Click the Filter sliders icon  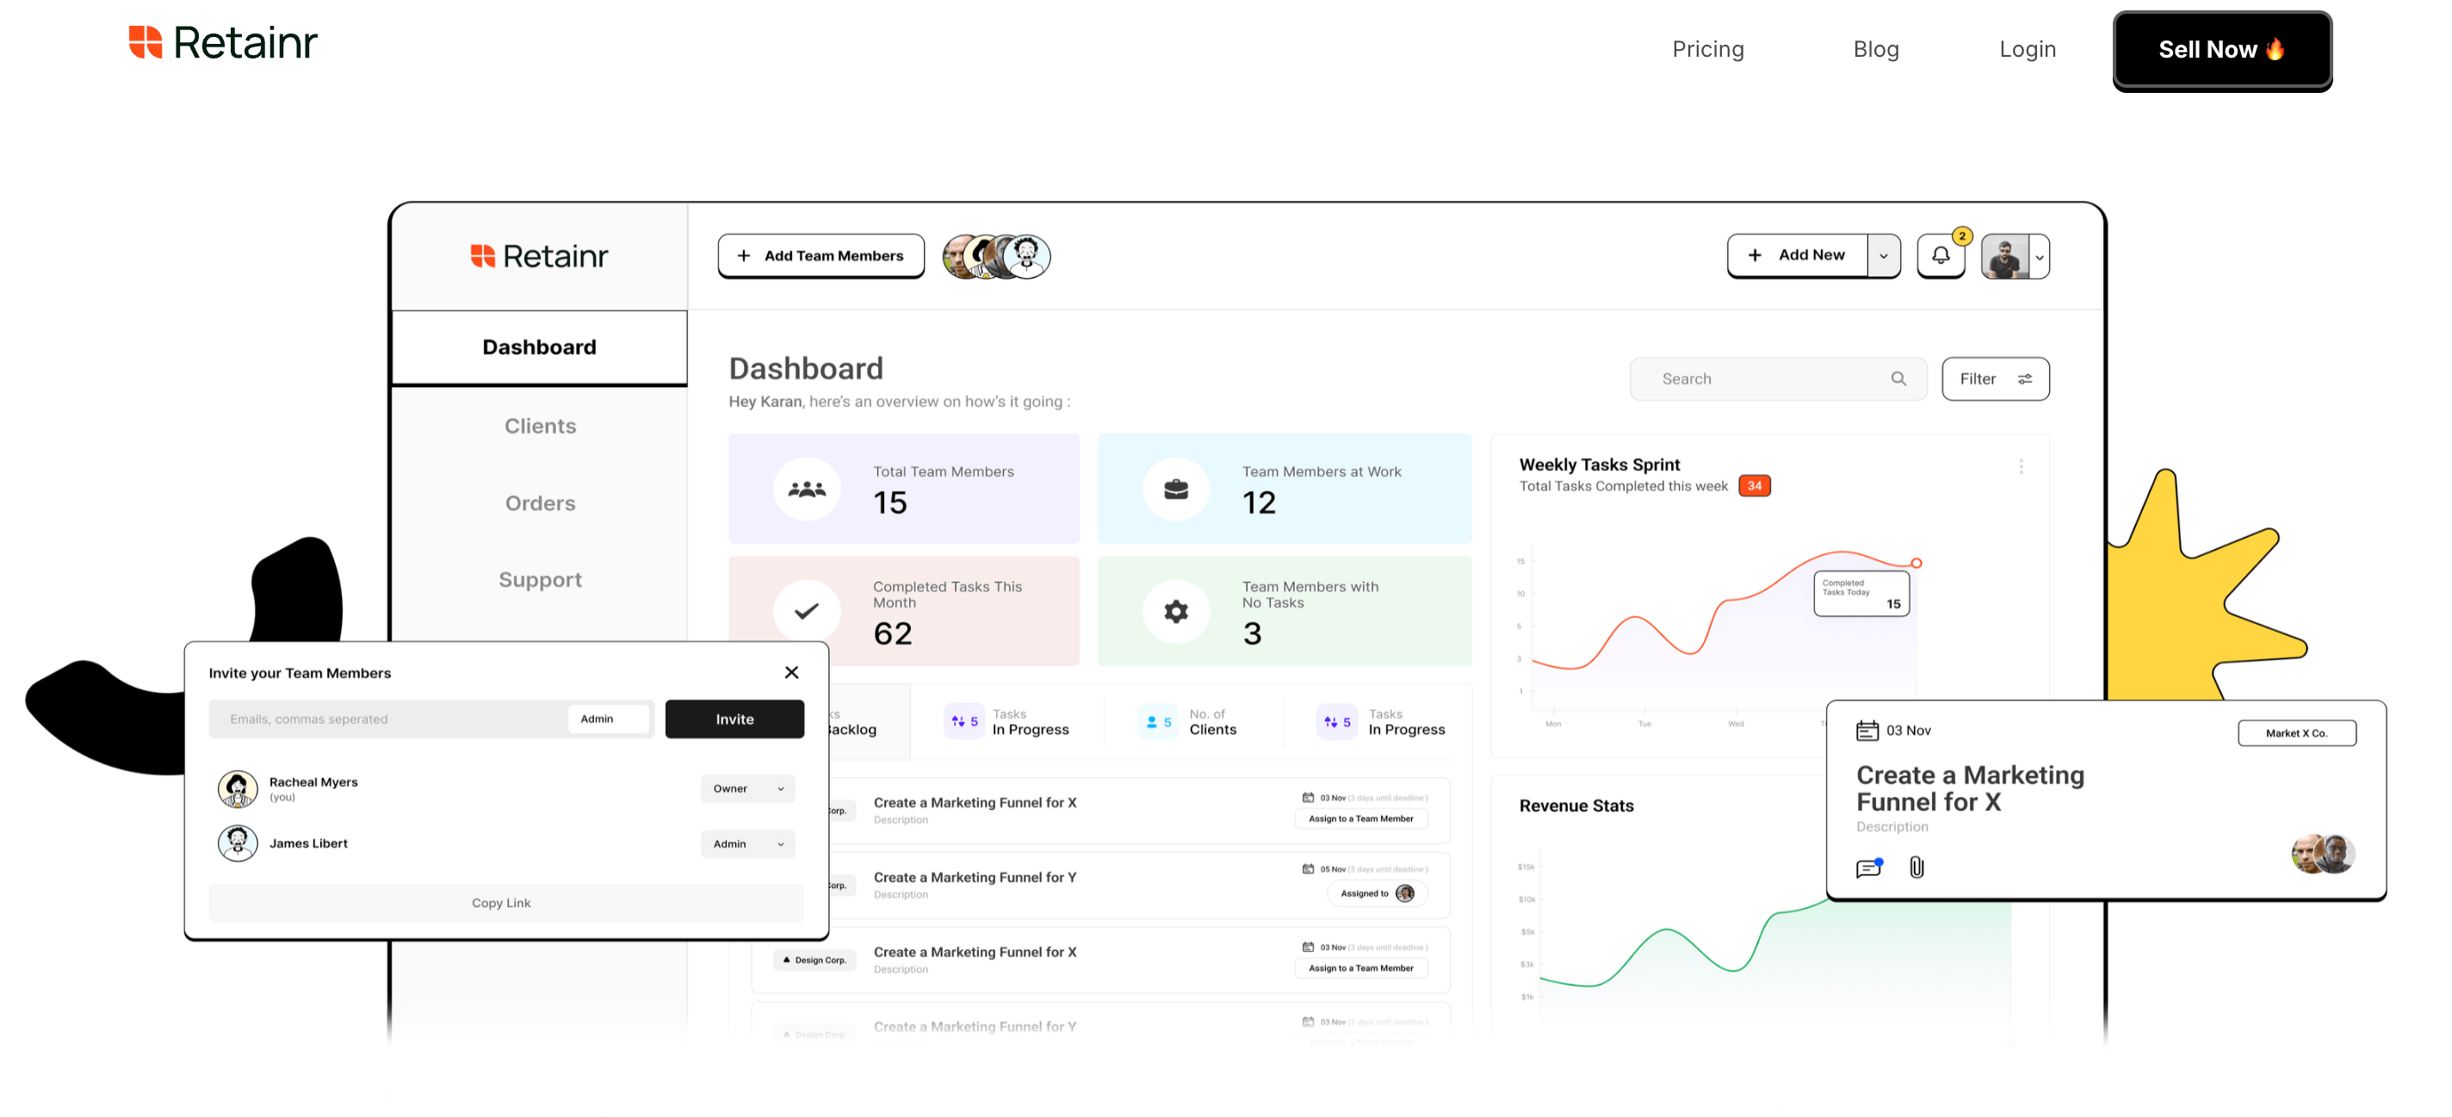click(x=2025, y=379)
